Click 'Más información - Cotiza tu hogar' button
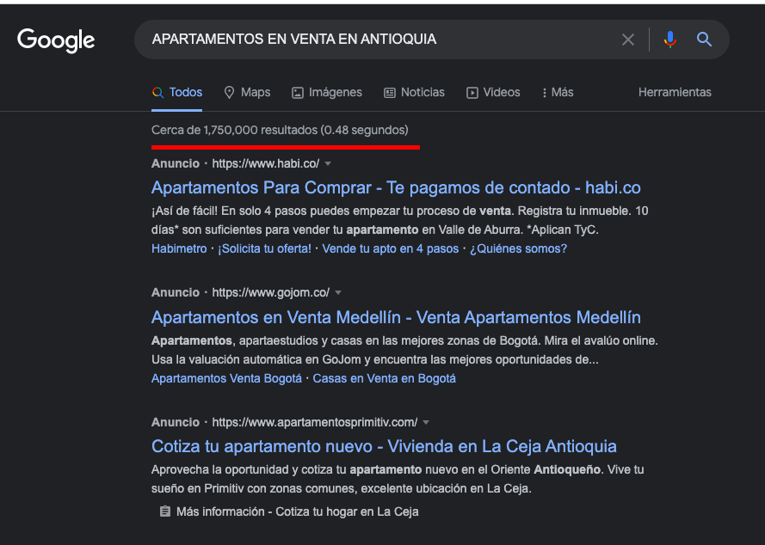This screenshot has width=765, height=545. point(289,511)
